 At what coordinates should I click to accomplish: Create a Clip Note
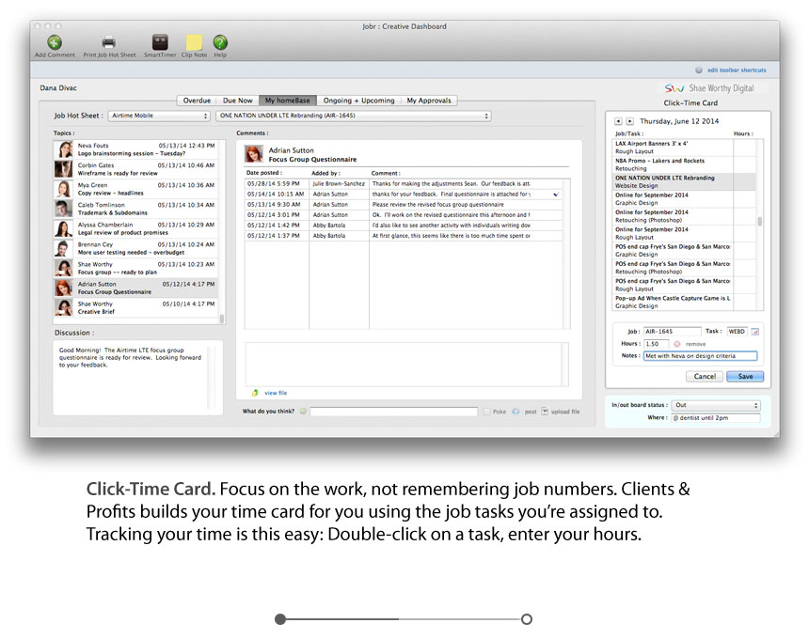pos(194,42)
